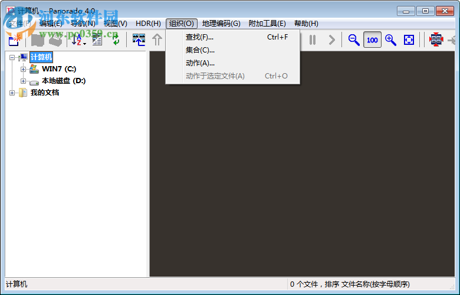Maximize the Panorado window
Screen dimensions: 460x295
pos(425,11)
